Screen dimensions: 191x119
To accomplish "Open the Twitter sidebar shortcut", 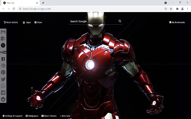I will pyautogui.click(x=3, y=79).
